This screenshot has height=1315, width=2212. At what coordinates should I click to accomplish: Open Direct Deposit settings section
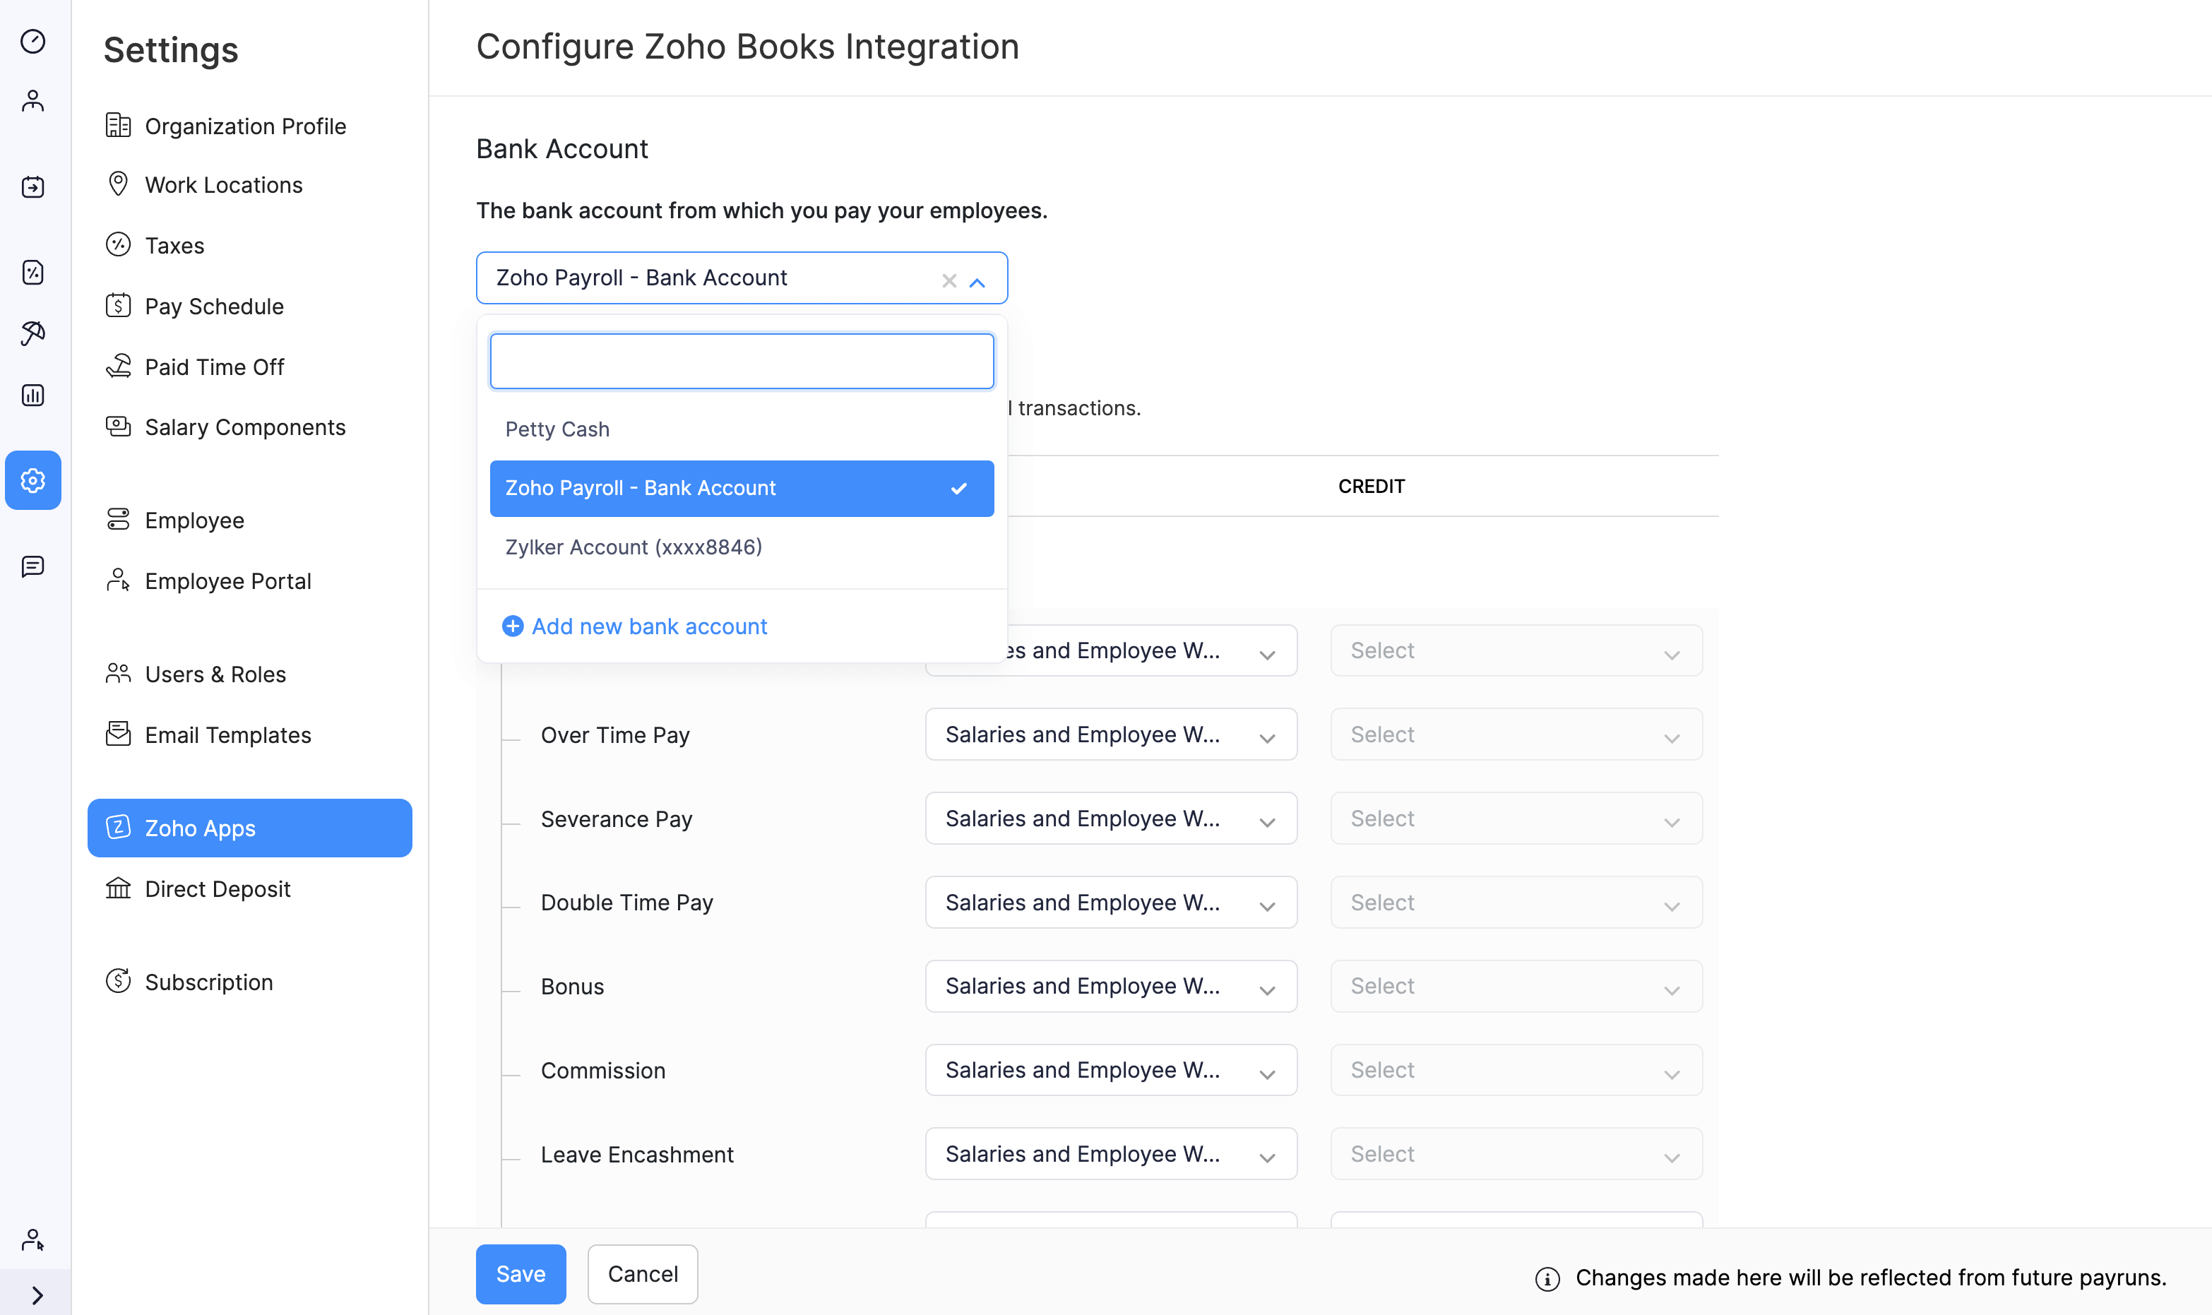tap(218, 888)
